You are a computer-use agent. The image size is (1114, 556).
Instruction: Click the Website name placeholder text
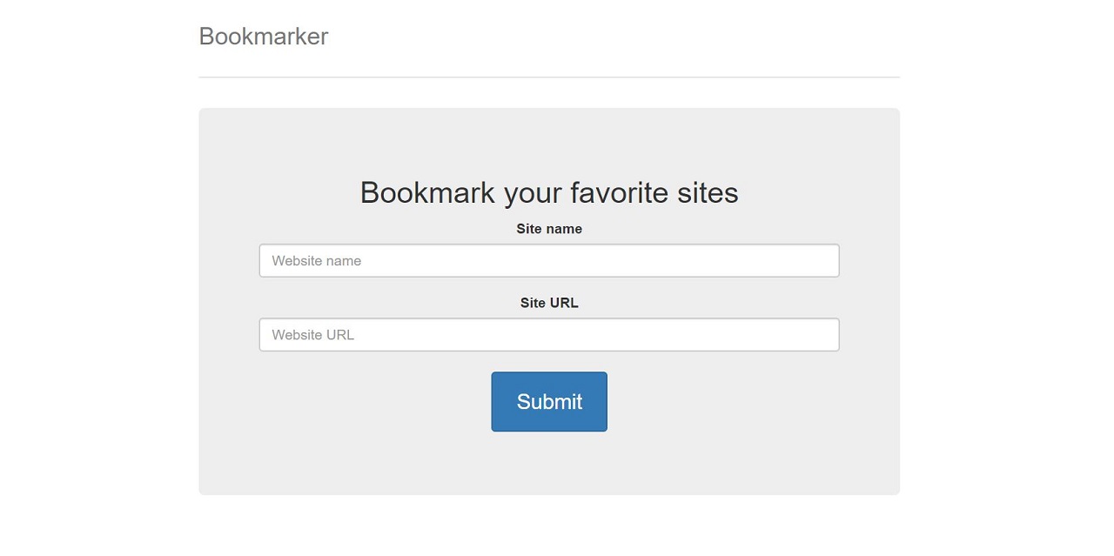click(x=316, y=260)
